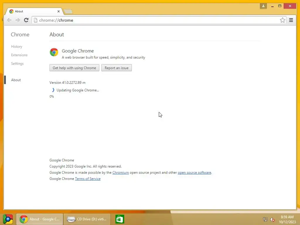Open the CD Drive (D:) taskbar window
This screenshot has height=225, width=300.
[87, 219]
